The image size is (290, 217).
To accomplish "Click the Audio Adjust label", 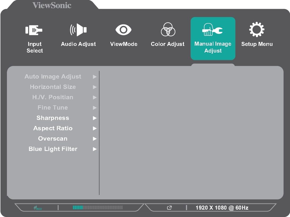I will (x=78, y=44).
